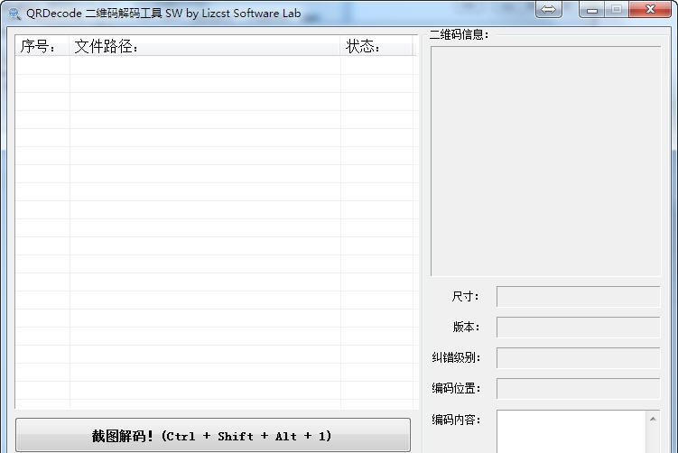This screenshot has width=678, height=453.
Task: Click inside the 编码内容 text box
Action: [x=571, y=431]
